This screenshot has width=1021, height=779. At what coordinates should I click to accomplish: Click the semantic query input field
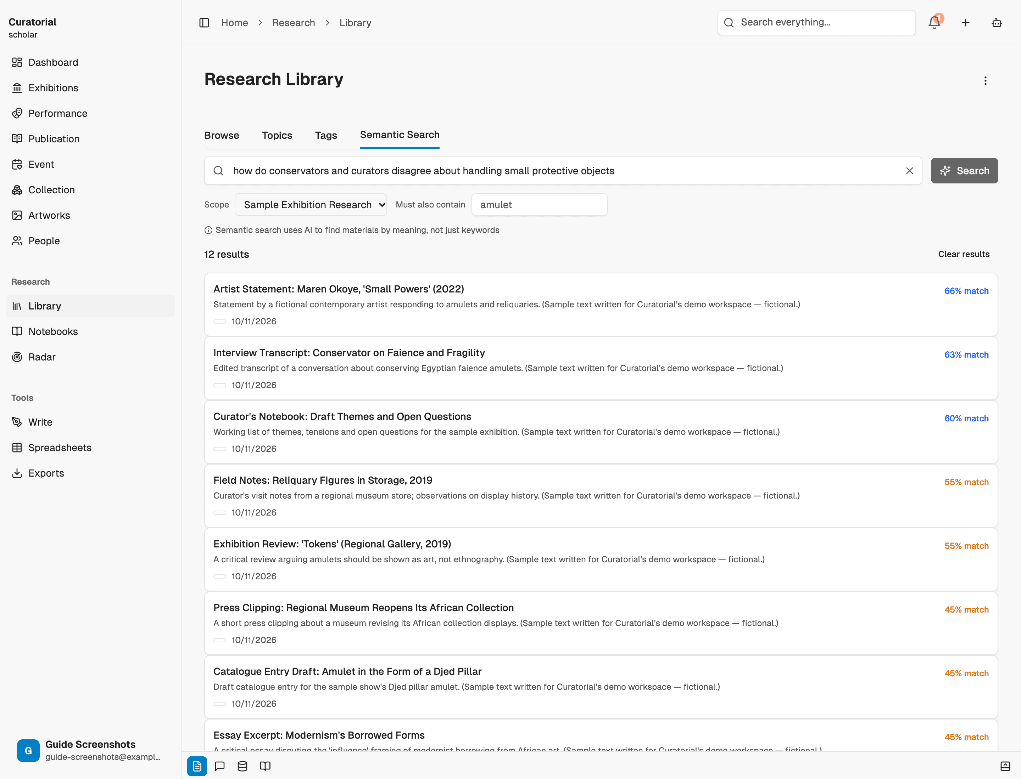(x=563, y=171)
